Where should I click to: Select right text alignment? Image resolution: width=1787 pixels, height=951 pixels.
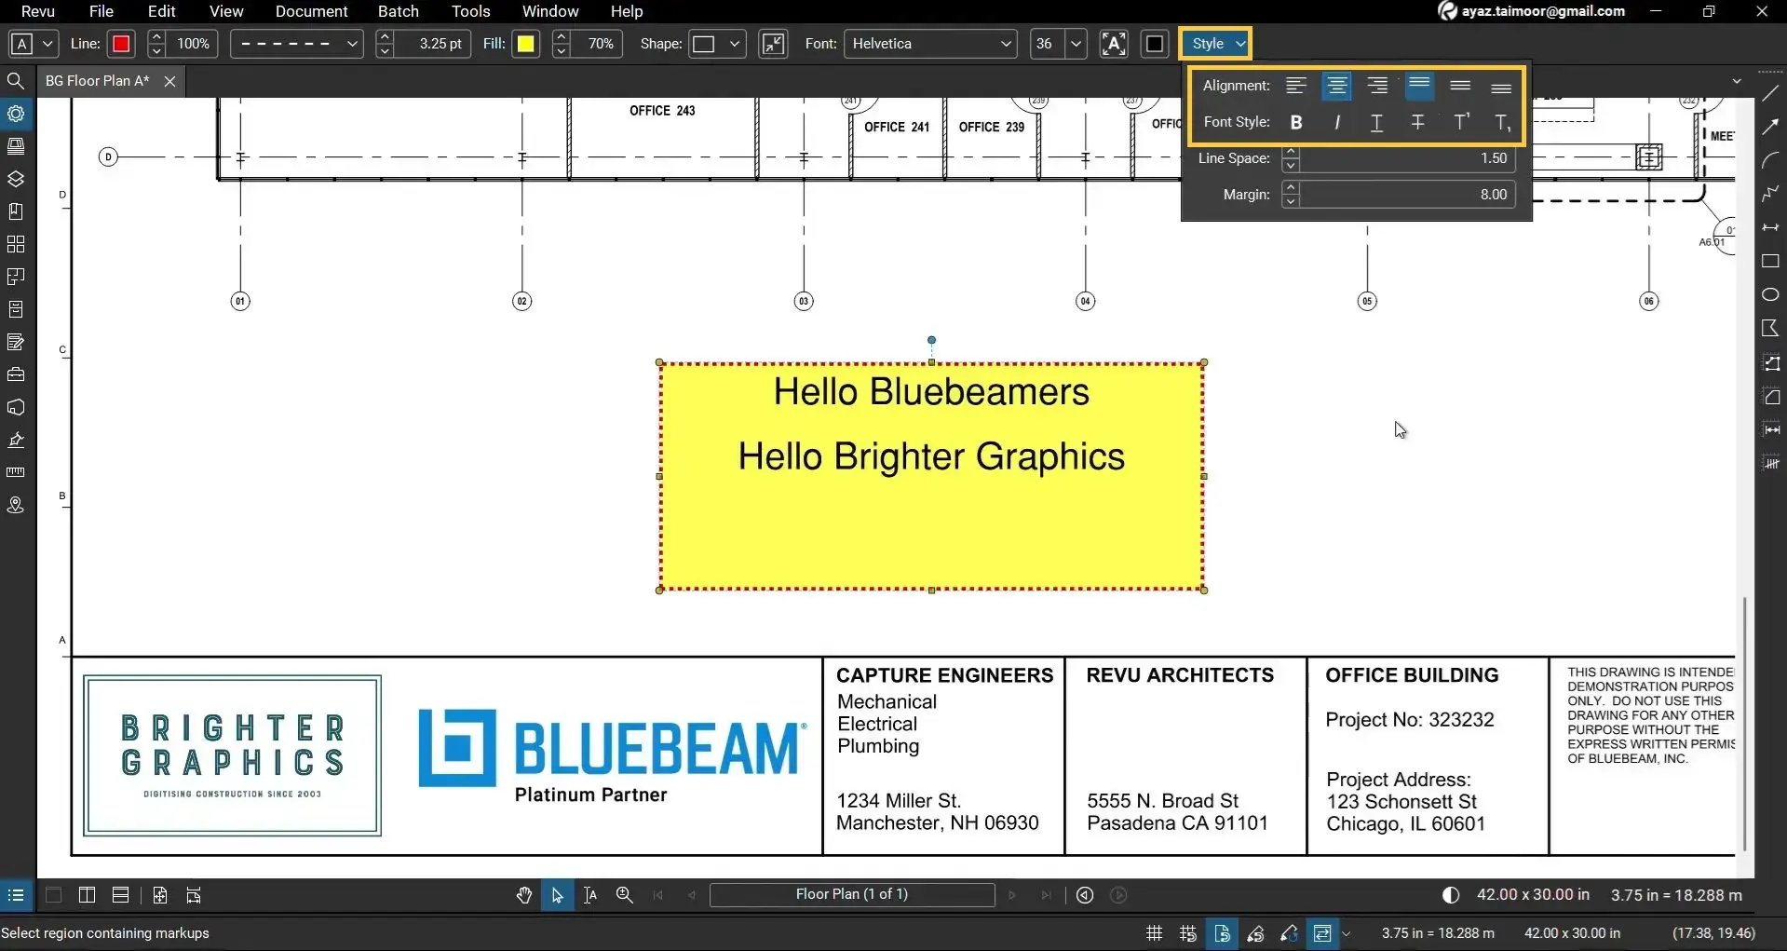click(1377, 85)
